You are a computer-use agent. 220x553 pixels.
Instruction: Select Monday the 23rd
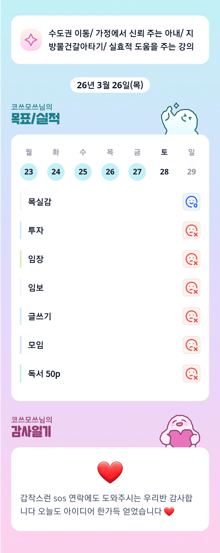29,172
